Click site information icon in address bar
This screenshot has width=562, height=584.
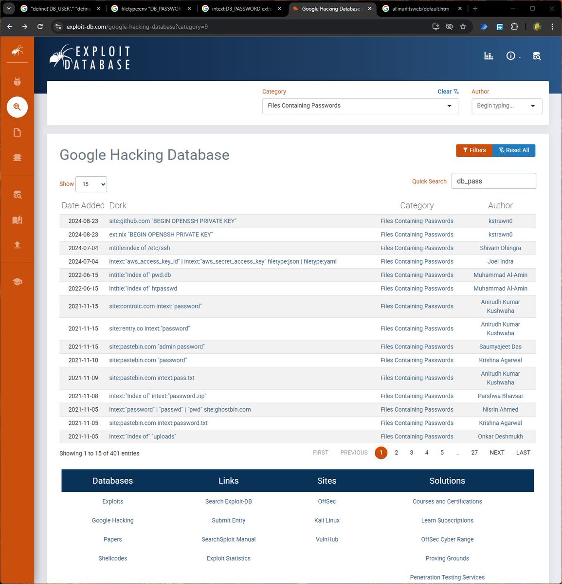click(x=58, y=27)
